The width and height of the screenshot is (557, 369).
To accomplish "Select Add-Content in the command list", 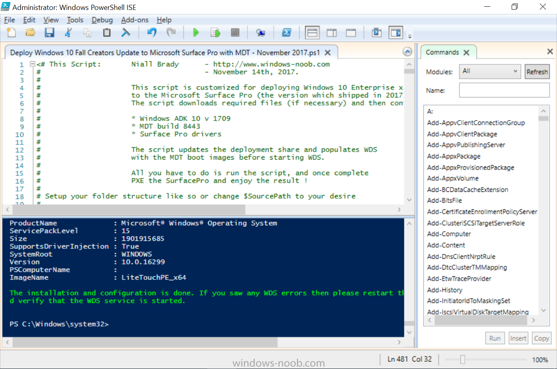I will (x=446, y=245).
